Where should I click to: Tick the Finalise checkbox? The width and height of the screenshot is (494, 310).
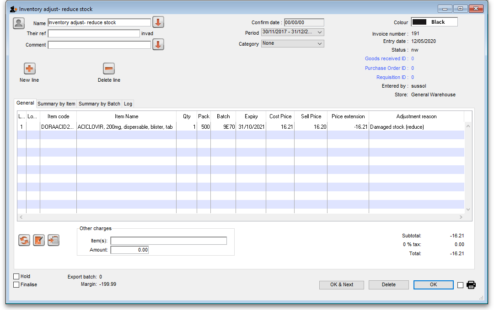coord(16,285)
